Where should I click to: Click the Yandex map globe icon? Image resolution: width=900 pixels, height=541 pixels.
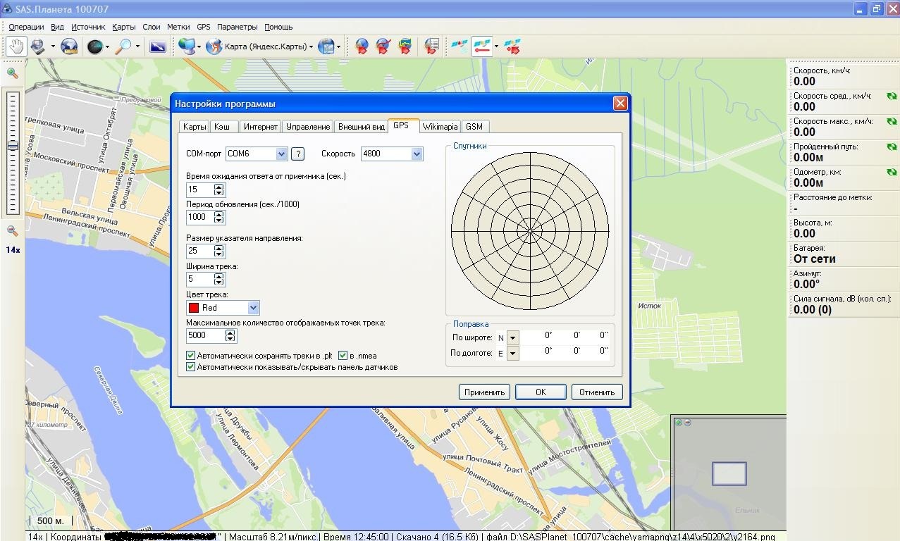tap(214, 46)
